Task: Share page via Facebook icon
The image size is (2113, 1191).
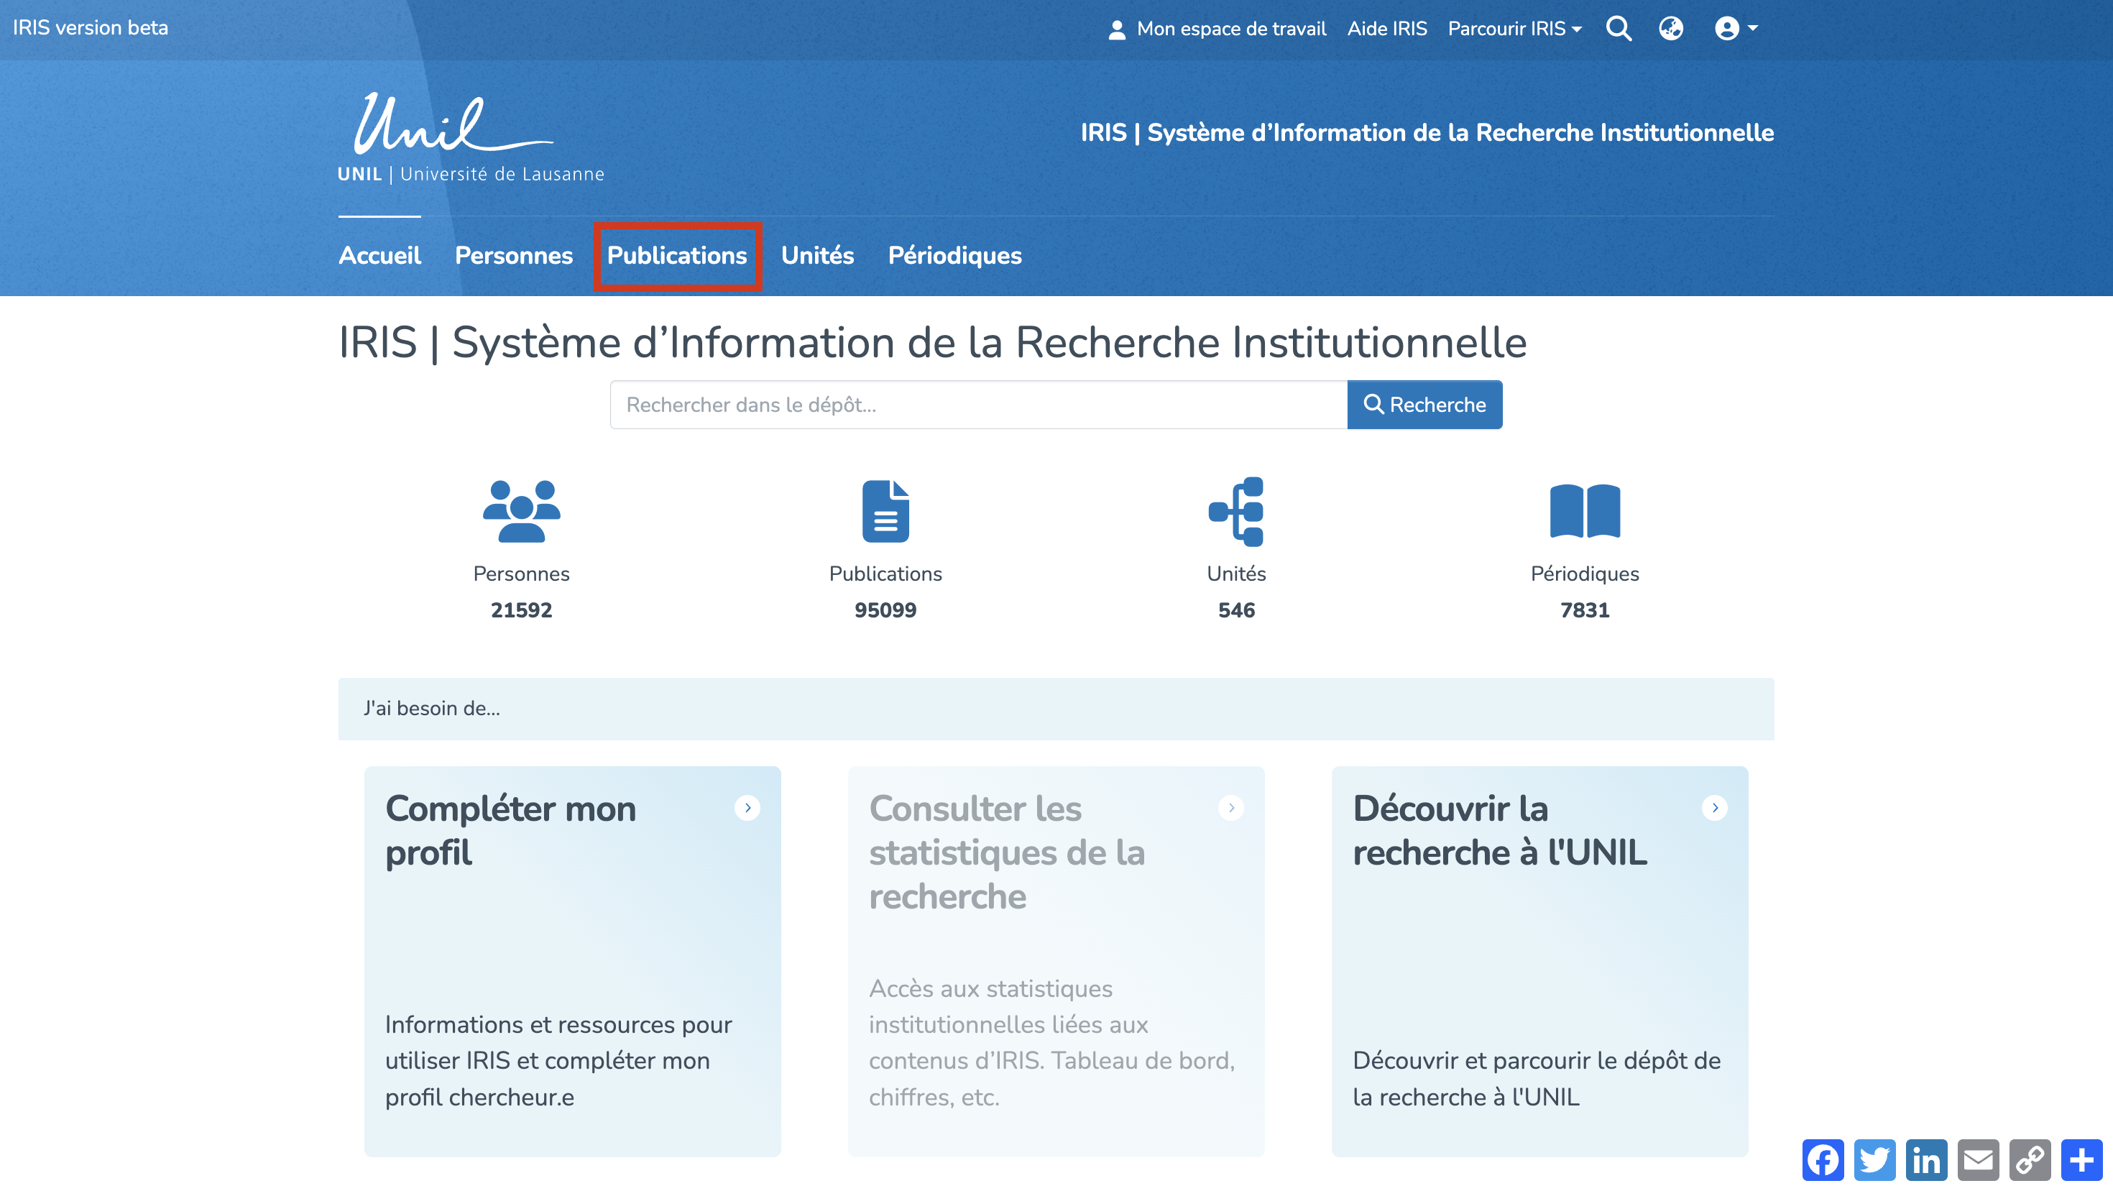Action: [x=1823, y=1160]
